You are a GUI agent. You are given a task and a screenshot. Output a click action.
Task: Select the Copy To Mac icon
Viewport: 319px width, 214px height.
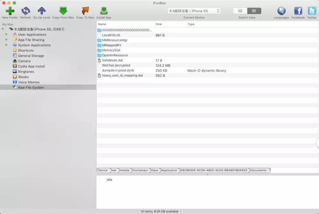(x=85, y=10)
